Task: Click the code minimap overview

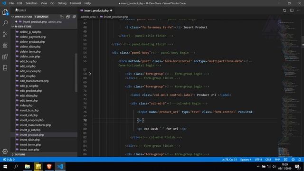Action: [x=289, y=87]
